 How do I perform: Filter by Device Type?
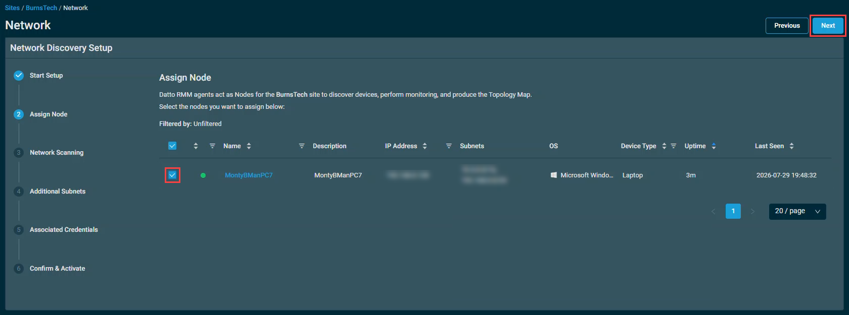(x=673, y=146)
